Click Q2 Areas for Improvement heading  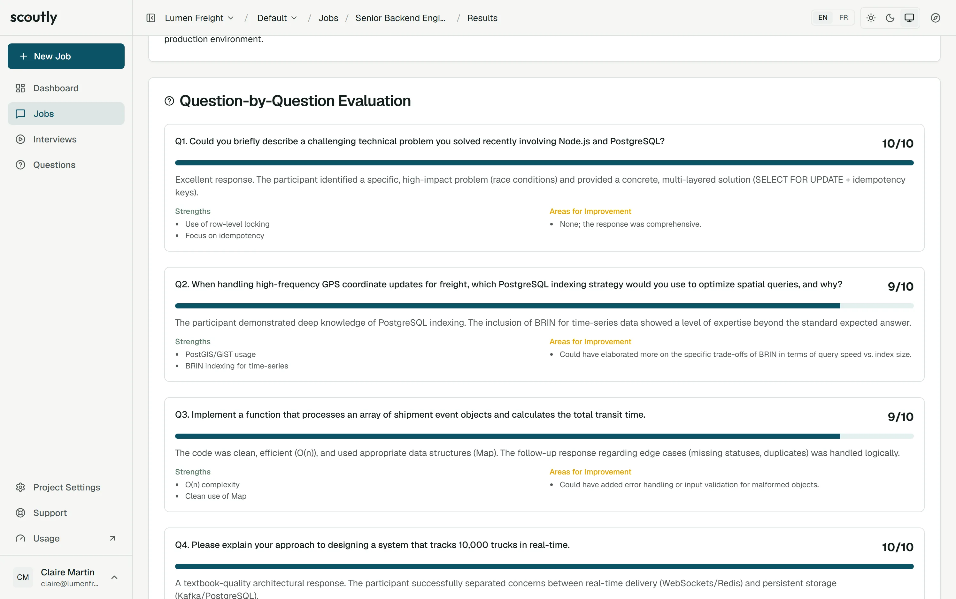click(590, 342)
